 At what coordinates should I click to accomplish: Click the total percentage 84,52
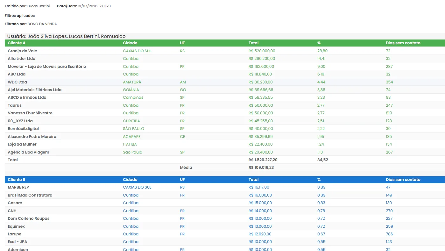323,160
